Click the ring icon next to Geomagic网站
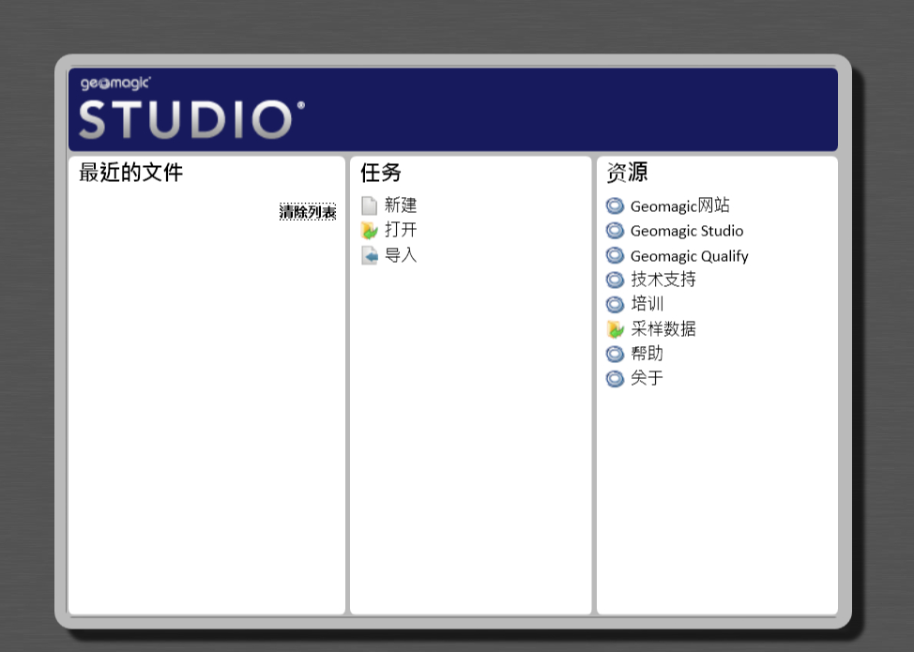The width and height of the screenshot is (914, 652). coord(615,205)
